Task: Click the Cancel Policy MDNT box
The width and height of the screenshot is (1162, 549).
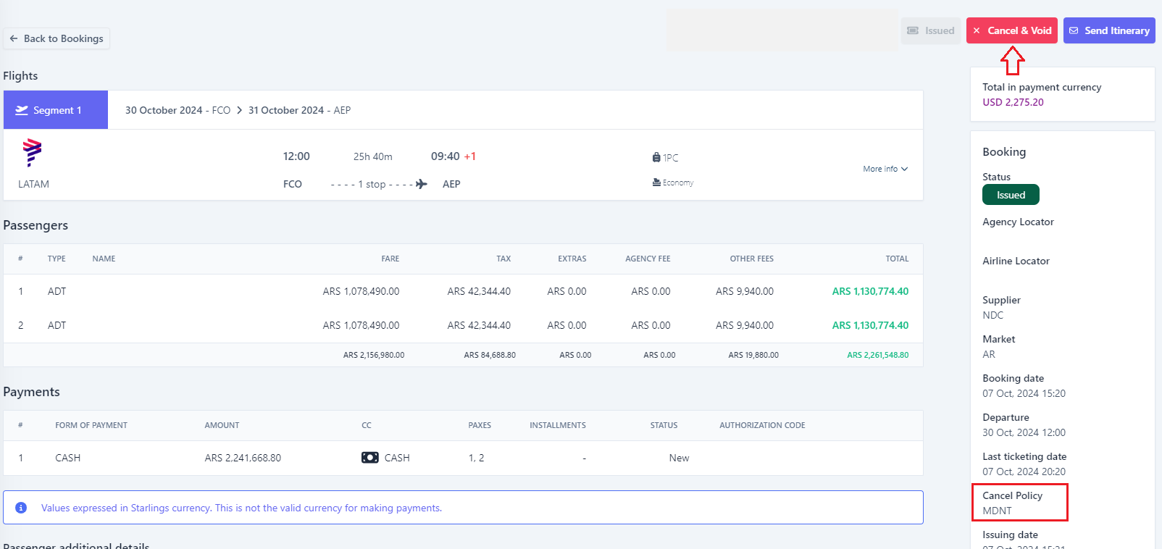Action: [x=1019, y=503]
